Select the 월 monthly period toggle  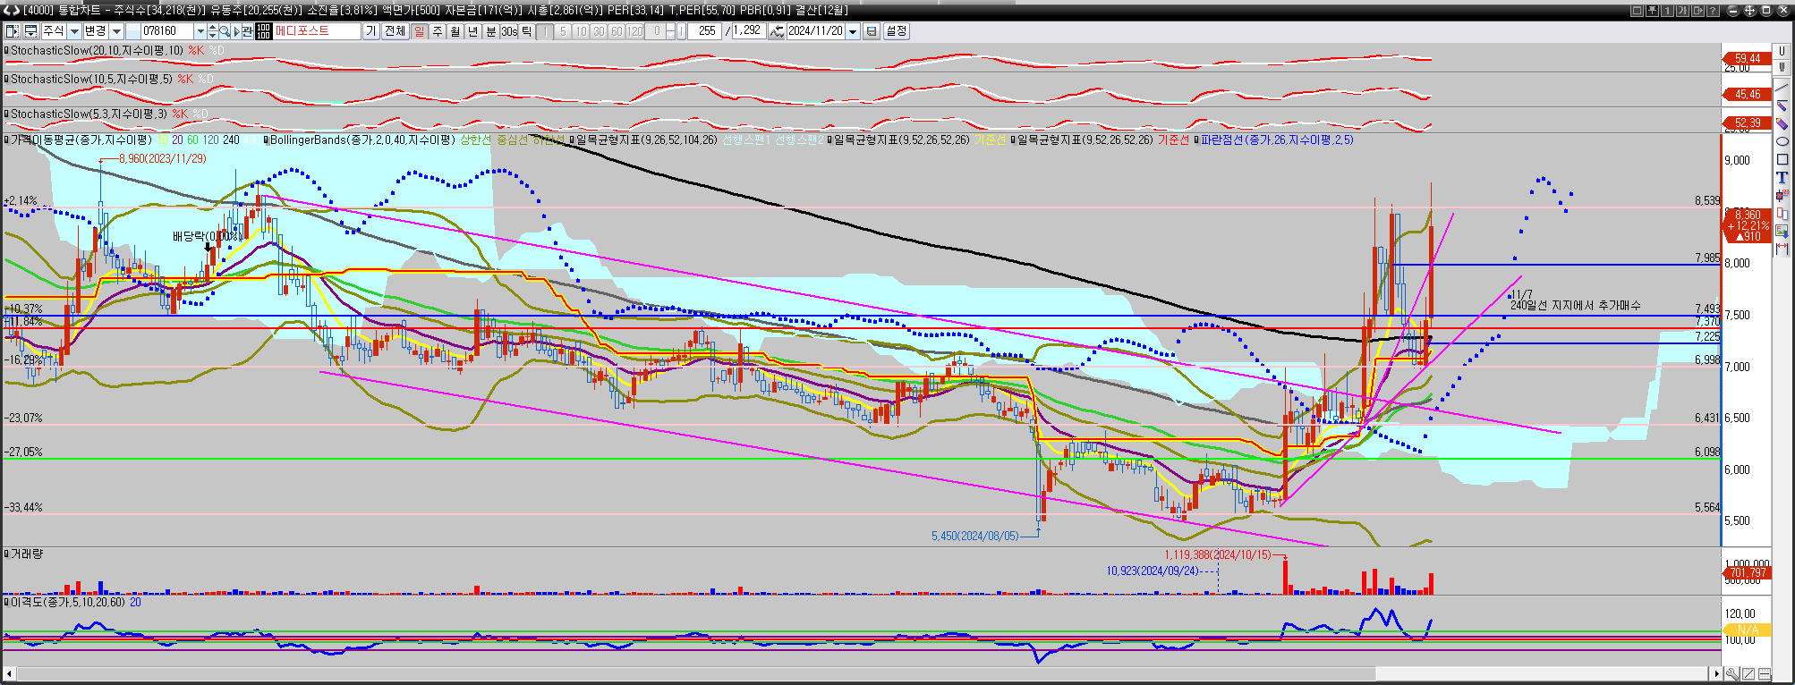[455, 31]
